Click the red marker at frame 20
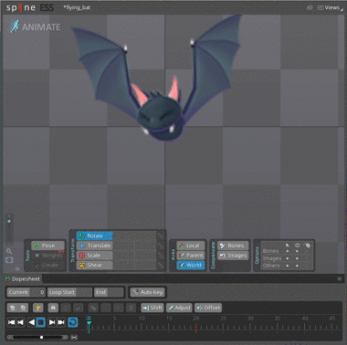The height and width of the screenshot is (345, 347). [196, 328]
